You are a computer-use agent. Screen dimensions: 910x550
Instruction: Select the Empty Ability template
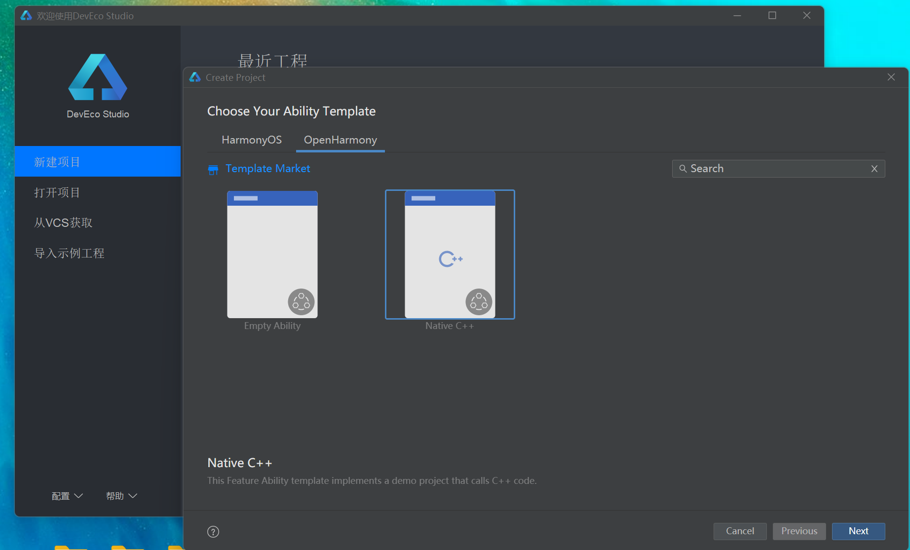tap(272, 255)
